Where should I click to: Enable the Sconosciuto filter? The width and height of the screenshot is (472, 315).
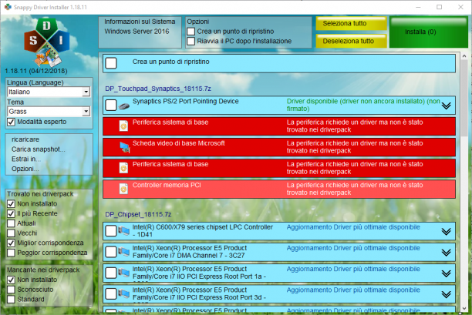(11, 290)
